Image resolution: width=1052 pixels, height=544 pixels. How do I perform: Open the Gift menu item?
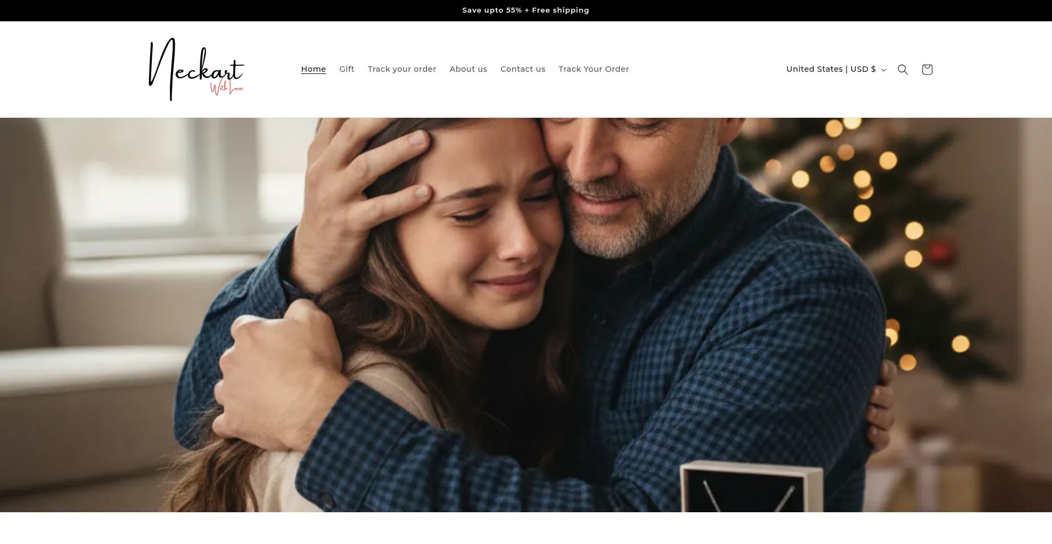point(346,69)
